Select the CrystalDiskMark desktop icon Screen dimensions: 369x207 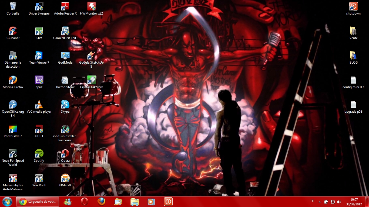coord(91,80)
